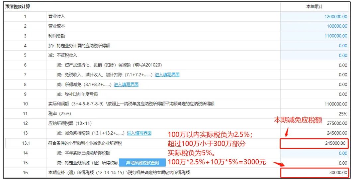Select 符合条件的小型微利企业减免企业所得税 row label
353x180 pixels.
[x=85, y=143]
